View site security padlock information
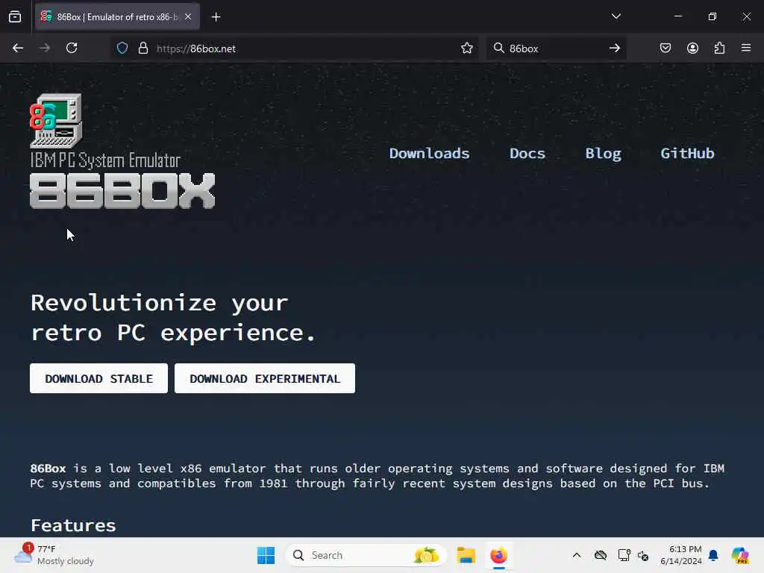764x573 pixels. [143, 48]
